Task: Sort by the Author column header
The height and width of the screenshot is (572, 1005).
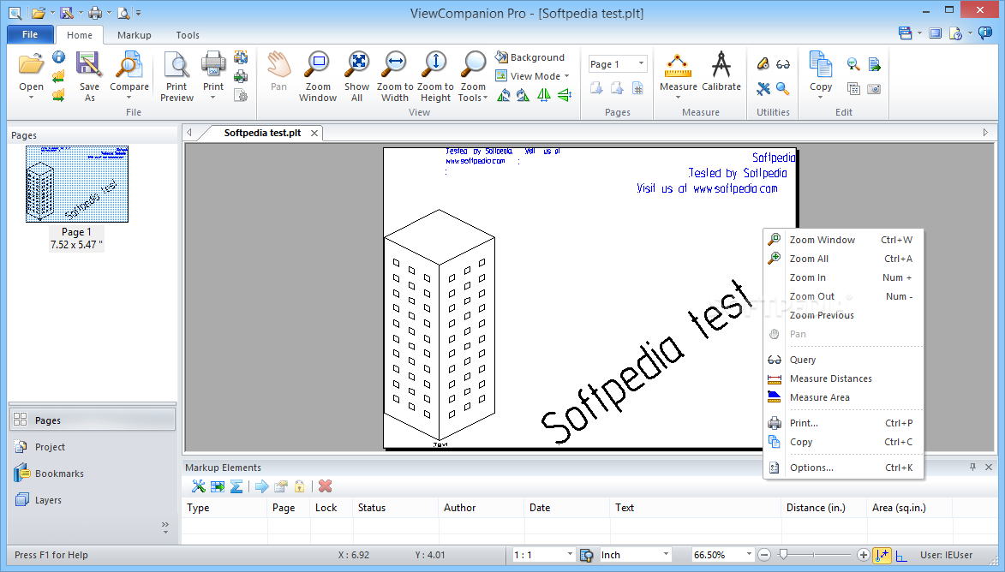Action: point(481,507)
